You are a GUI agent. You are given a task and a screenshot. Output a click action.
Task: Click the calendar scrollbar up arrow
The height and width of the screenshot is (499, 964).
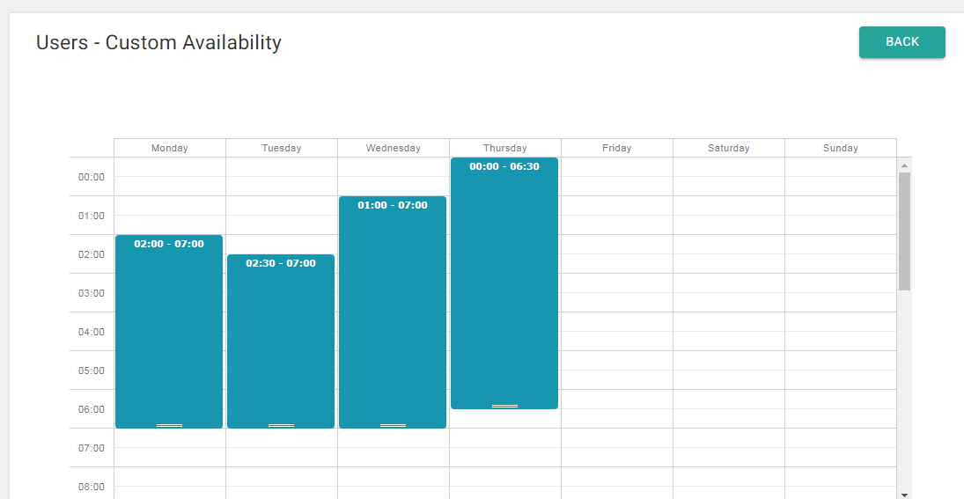click(x=904, y=165)
